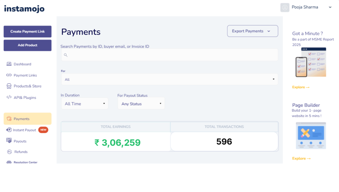Click 'Be a part of MSME Report 2025' text
The height and width of the screenshot is (192, 339).
coord(313,42)
